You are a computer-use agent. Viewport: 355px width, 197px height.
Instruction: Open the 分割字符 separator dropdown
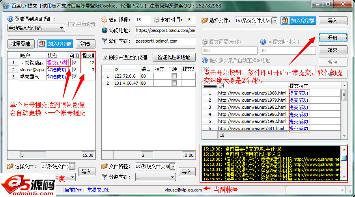tap(155, 177)
